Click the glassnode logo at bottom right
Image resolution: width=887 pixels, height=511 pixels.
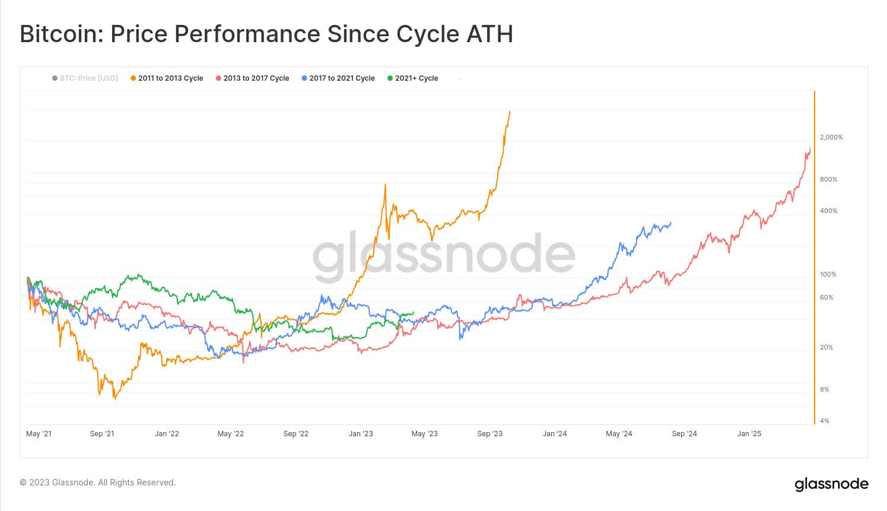click(831, 484)
